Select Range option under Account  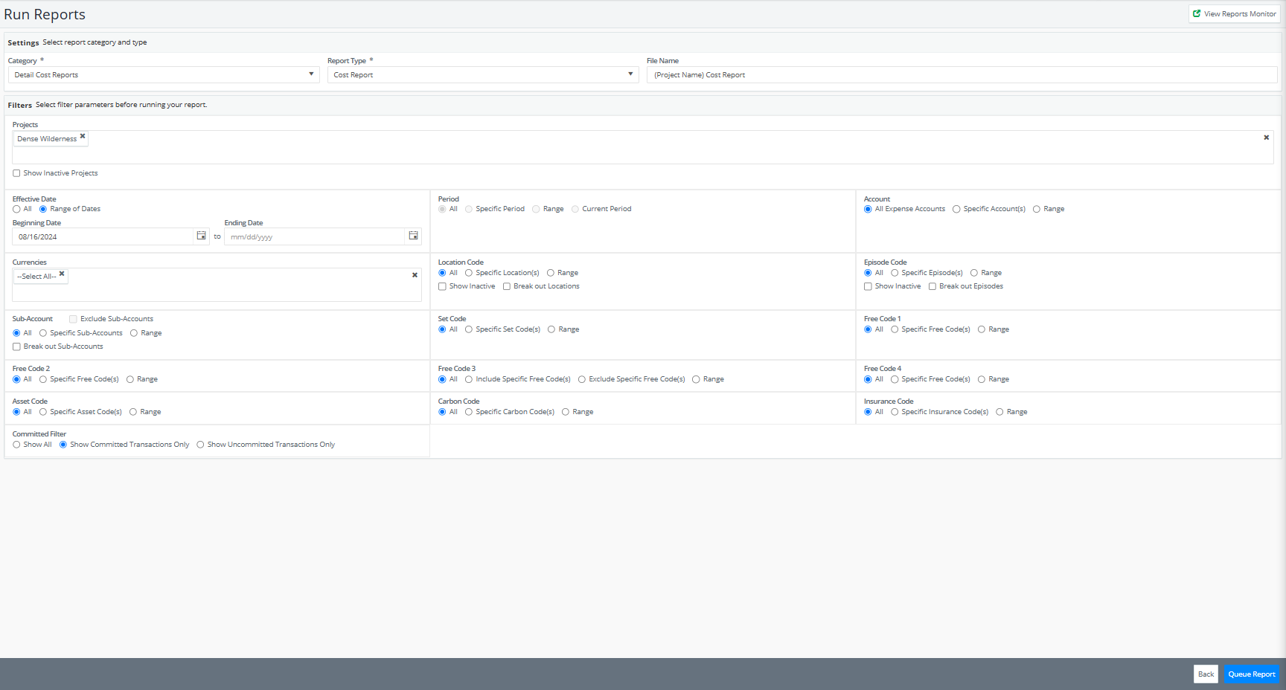pyautogui.click(x=1036, y=209)
